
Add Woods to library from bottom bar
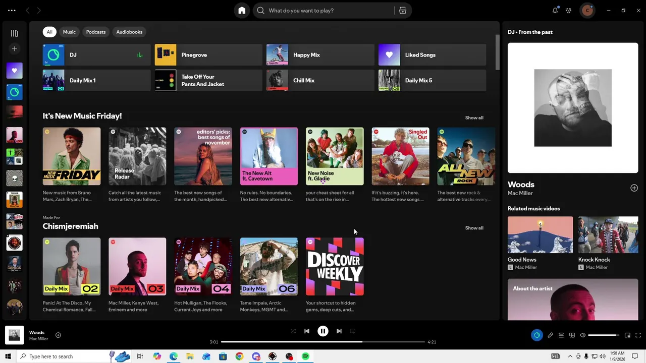point(58,335)
